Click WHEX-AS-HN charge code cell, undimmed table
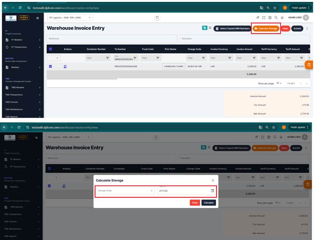Image resolution: width=315 pixels, height=240 pixels. click(194, 66)
